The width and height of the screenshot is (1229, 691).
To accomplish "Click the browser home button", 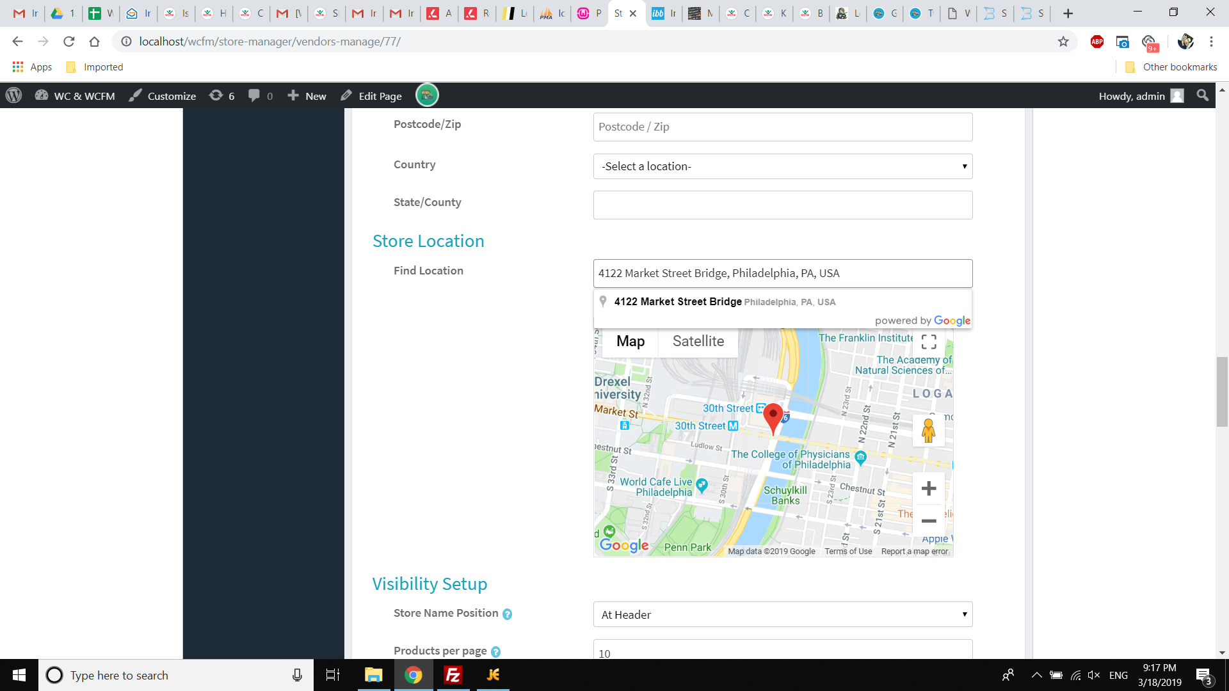I will [x=94, y=42].
